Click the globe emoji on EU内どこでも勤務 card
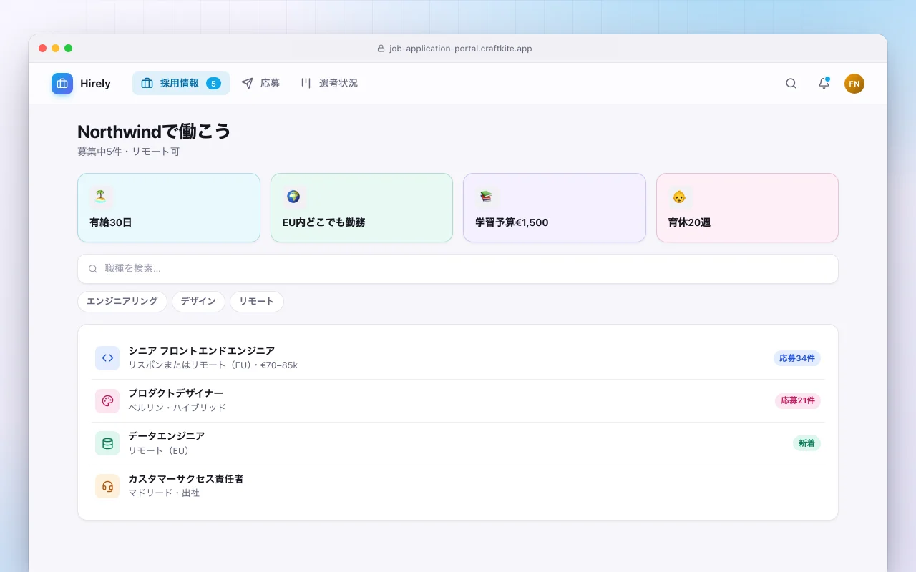This screenshot has width=916, height=572. (293, 197)
